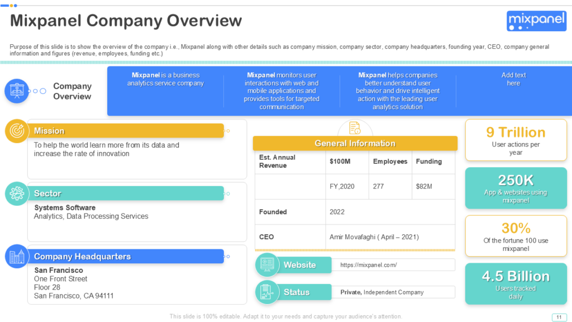The image size is (572, 322).
Task: Click the 250K apps and websites card
Action: click(x=516, y=188)
